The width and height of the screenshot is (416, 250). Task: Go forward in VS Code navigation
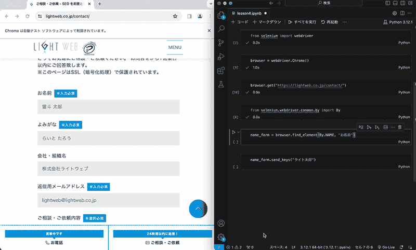click(279, 3)
